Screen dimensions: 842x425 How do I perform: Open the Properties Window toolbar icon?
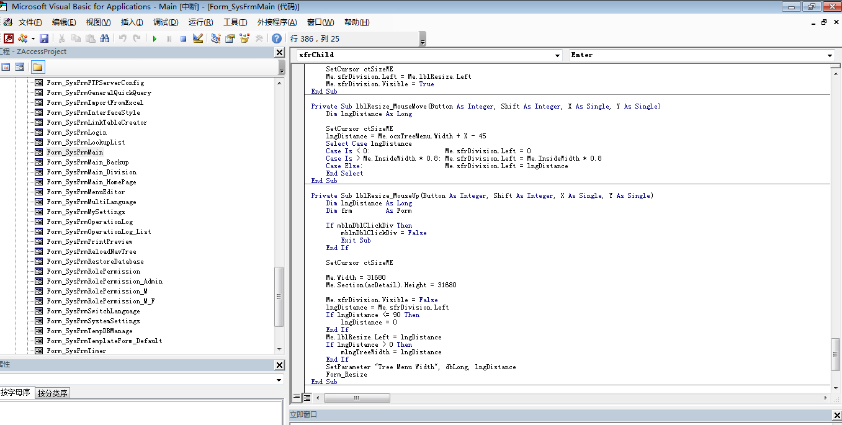[x=230, y=38]
